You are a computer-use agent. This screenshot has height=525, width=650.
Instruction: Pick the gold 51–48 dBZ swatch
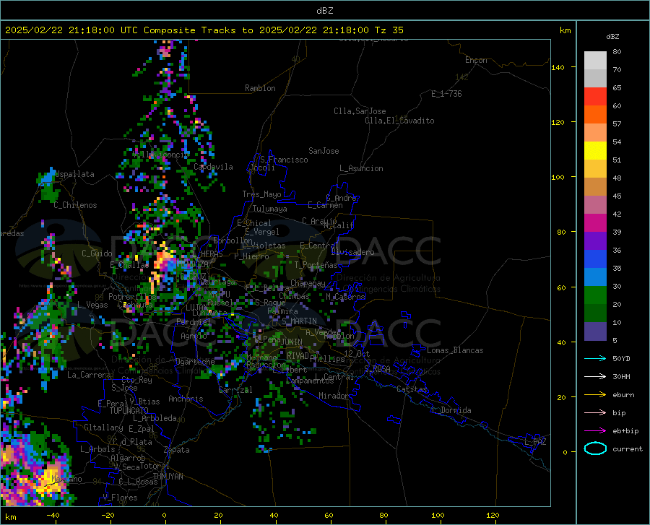pyautogui.click(x=595, y=169)
